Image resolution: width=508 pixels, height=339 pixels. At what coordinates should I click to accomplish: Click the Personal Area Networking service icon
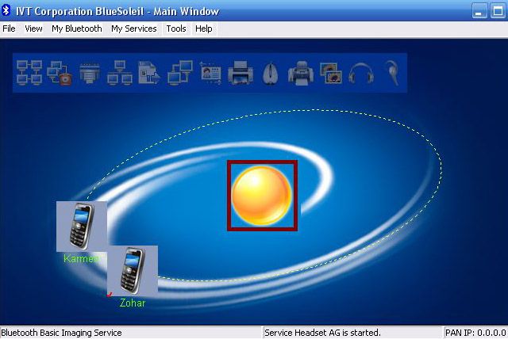coord(29,73)
